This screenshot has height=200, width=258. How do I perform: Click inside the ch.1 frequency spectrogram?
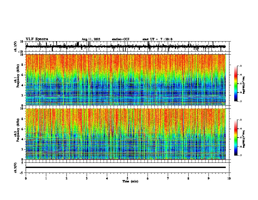[126, 80]
